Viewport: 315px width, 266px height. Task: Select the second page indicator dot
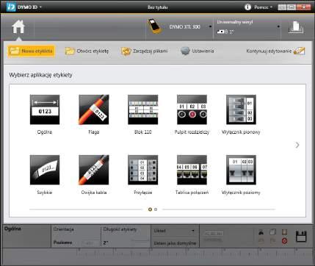pyautogui.click(x=156, y=209)
